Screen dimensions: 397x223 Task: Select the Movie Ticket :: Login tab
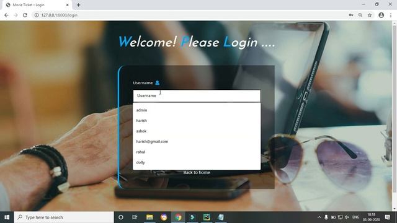35,5
